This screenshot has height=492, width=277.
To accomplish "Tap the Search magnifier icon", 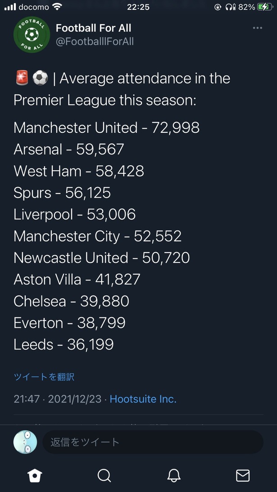I will pyautogui.click(x=104, y=475).
